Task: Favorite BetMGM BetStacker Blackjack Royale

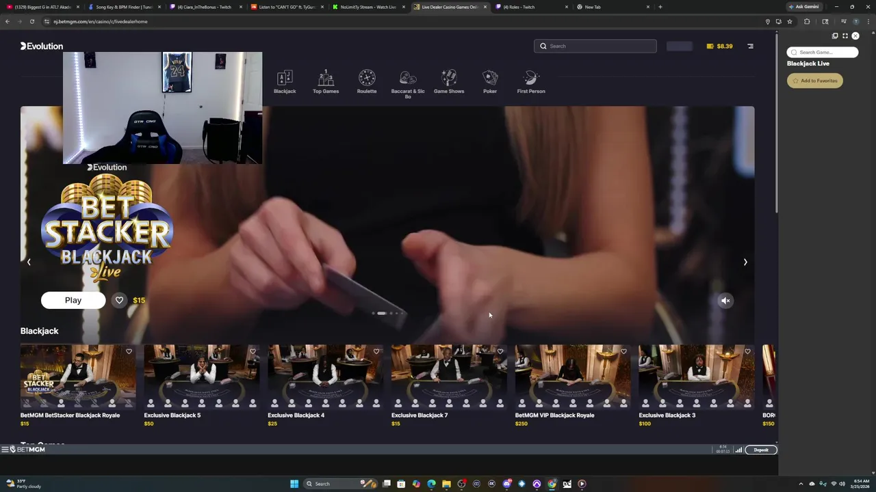Action: [129, 351]
